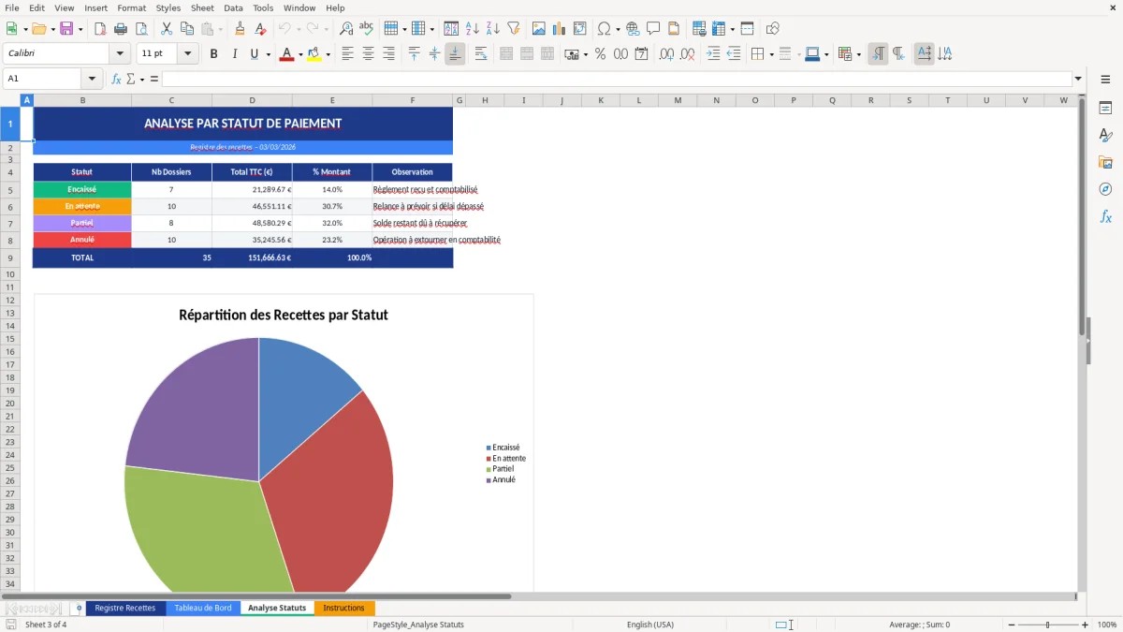Open the Insert Image tool
1123x632 pixels.
click(x=538, y=28)
